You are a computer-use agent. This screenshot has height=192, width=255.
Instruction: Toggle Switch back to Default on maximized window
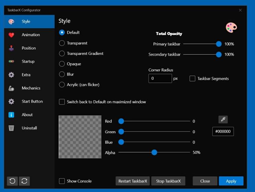point(62,102)
